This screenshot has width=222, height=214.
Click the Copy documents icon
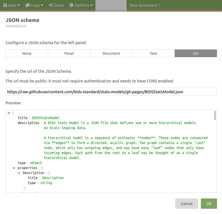tap(28, 5)
